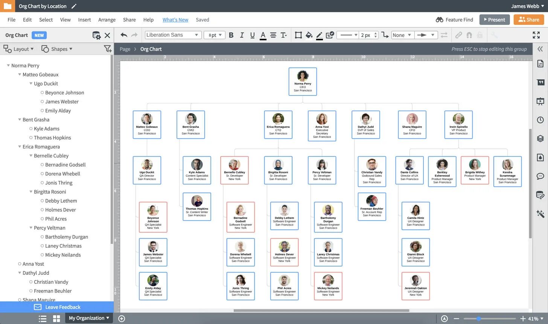
Task: Open the Shapes dropdown
Action: click(x=57, y=49)
